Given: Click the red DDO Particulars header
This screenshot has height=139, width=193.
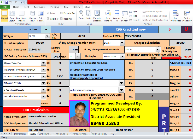Looking at the screenshot, I should 36,110.
